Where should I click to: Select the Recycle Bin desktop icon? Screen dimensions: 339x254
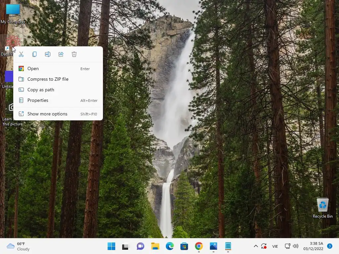322,208
